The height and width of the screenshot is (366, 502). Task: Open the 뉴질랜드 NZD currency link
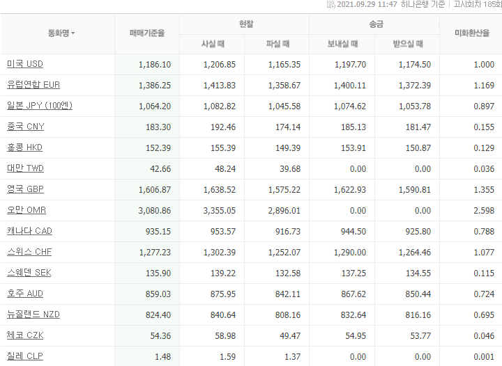tap(33, 315)
